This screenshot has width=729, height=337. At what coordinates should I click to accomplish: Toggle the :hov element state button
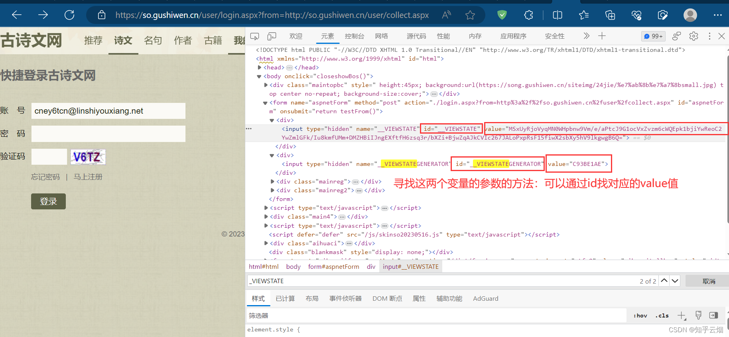[640, 315]
